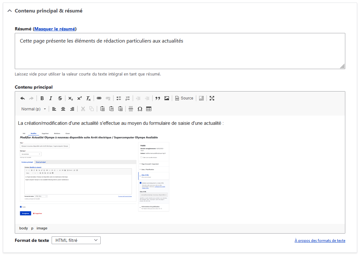
Task: Insert an image into the content
Action: pos(166,98)
